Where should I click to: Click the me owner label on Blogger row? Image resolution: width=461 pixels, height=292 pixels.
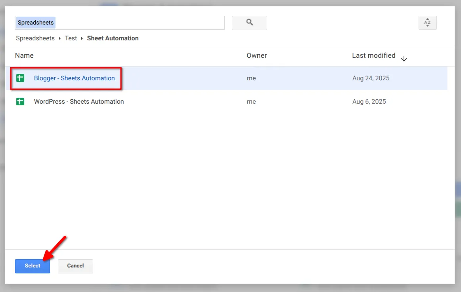coord(251,78)
